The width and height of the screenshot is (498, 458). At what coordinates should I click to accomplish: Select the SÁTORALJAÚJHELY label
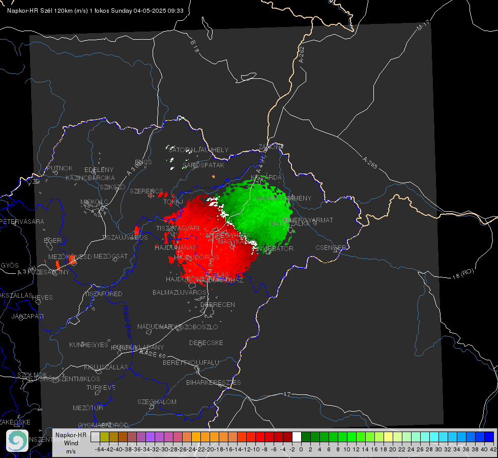(198, 150)
